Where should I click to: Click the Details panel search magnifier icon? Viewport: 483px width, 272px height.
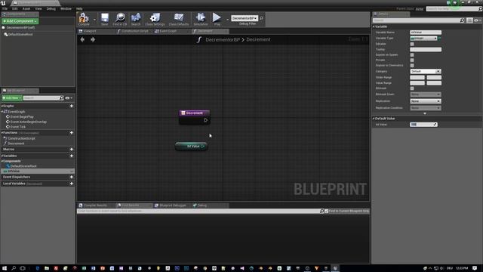point(462,20)
